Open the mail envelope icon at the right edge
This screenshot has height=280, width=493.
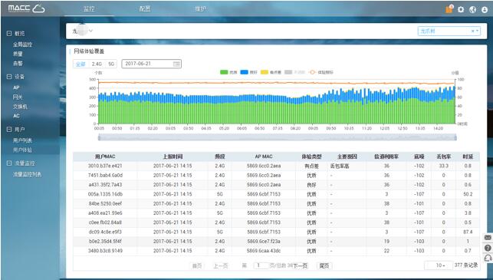tap(488, 238)
